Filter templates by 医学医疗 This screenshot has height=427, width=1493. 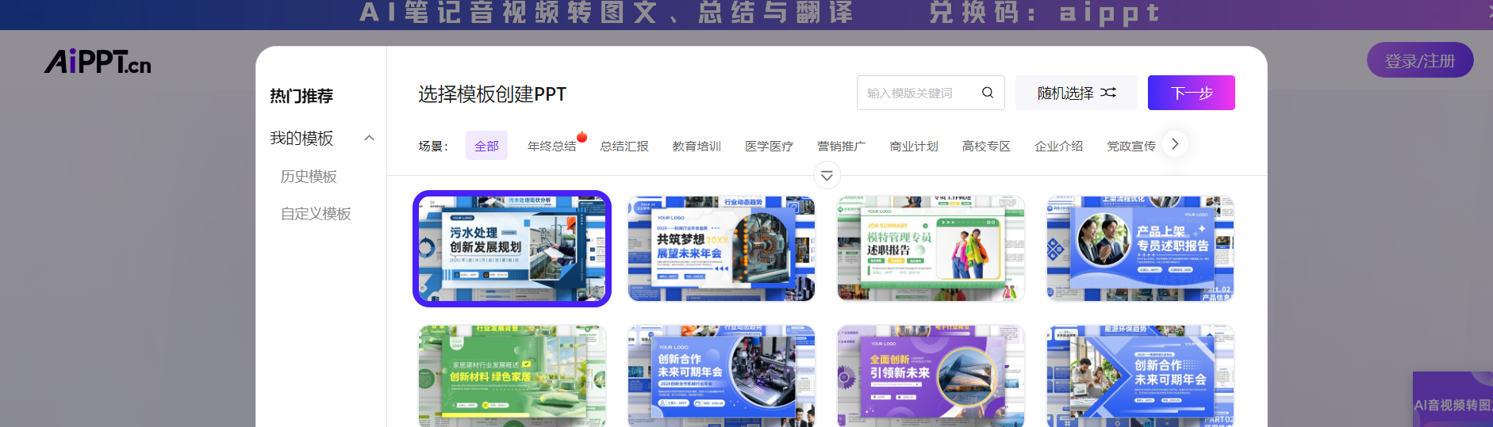769,146
